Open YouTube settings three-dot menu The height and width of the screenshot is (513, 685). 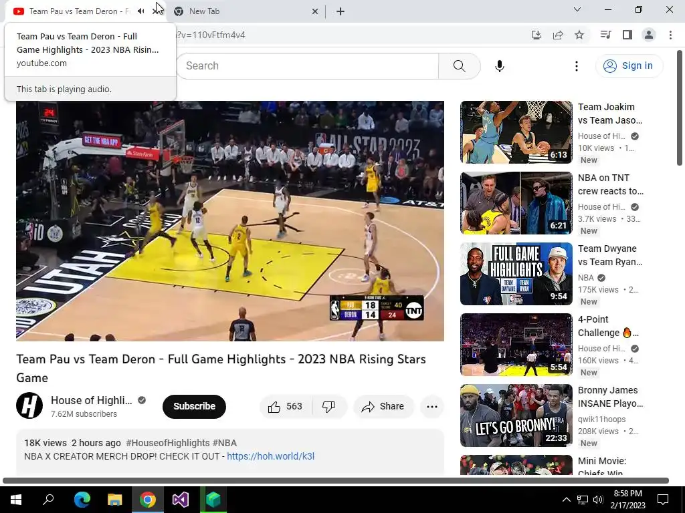click(x=576, y=66)
